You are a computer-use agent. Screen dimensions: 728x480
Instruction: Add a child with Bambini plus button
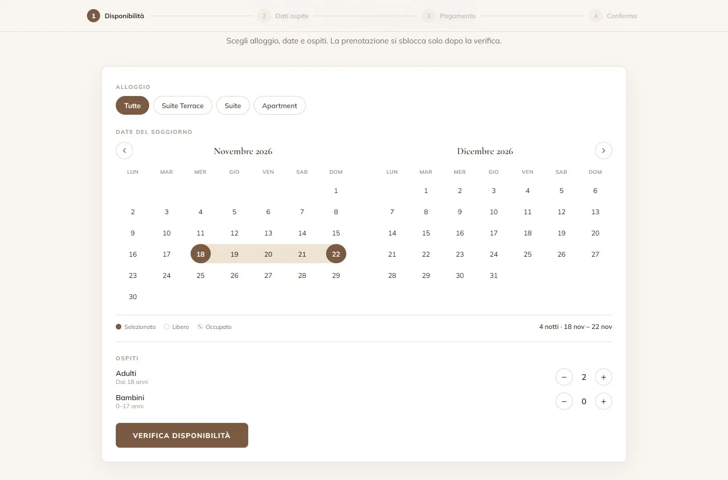603,401
